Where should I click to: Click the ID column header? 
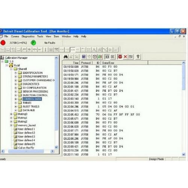point(97,63)
